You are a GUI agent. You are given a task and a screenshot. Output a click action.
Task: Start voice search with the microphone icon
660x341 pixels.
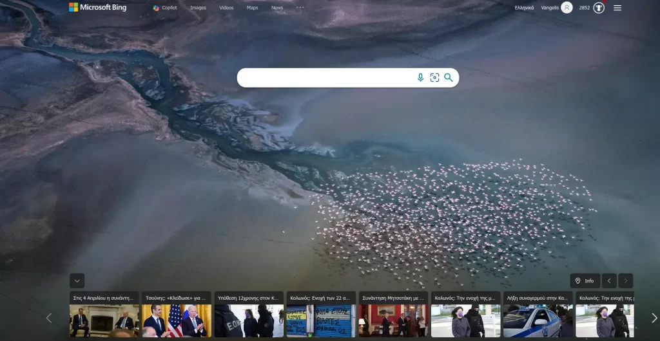pos(420,78)
